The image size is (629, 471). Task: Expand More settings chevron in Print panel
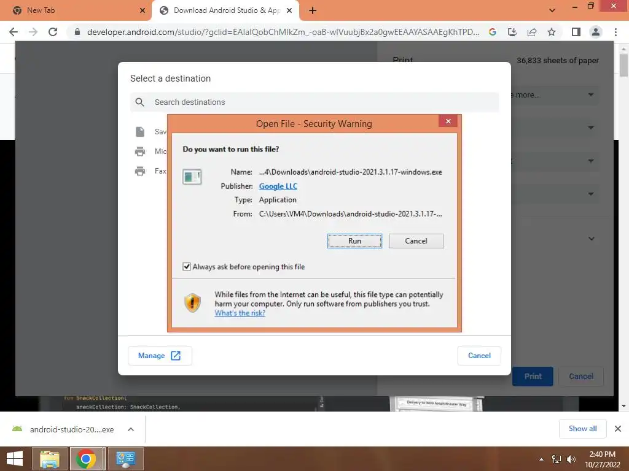coord(592,239)
